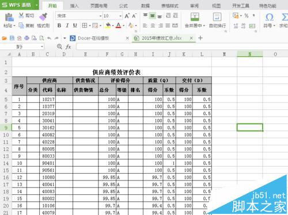Save the workbook using the floppy icon
Screen dimensions: 288x215
click(x=12, y=39)
